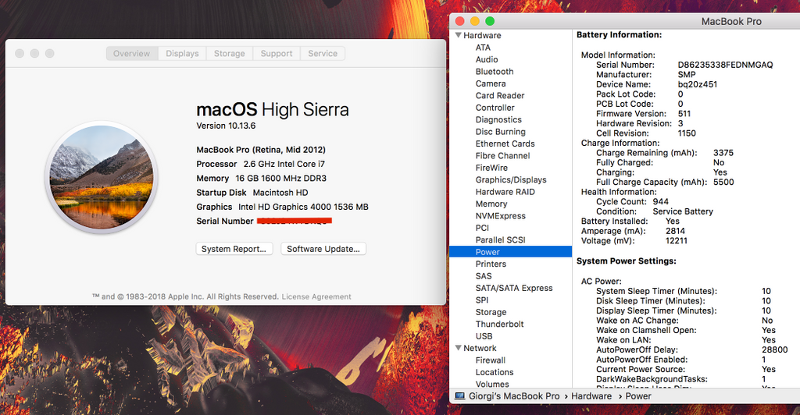800x415 pixels.
Task: Select Thunderbolt in the sidebar
Action: [499, 324]
